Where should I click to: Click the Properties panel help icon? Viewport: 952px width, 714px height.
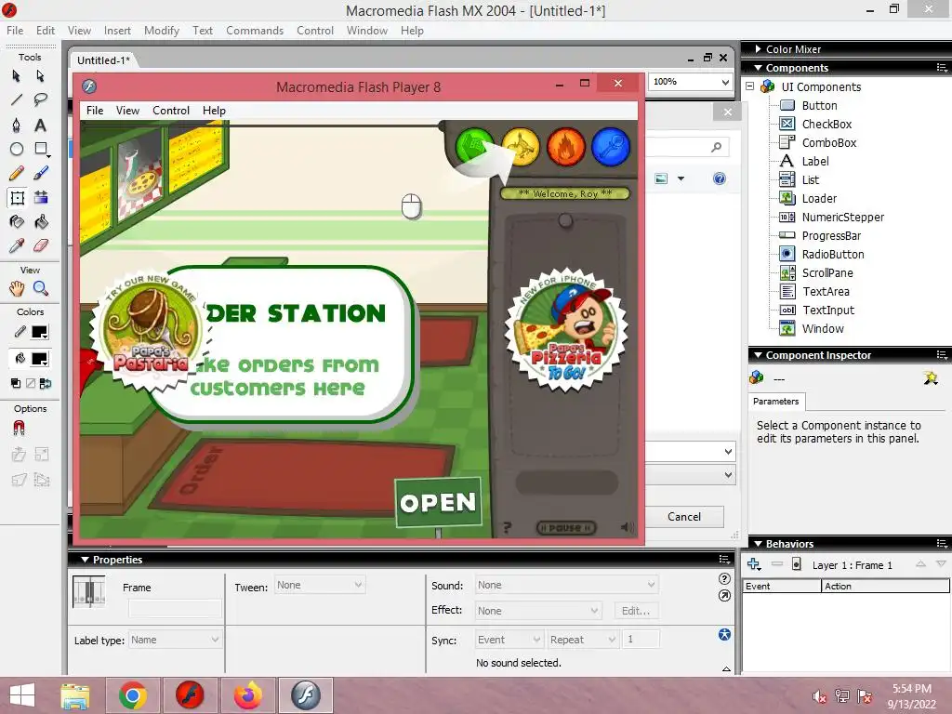click(723, 578)
